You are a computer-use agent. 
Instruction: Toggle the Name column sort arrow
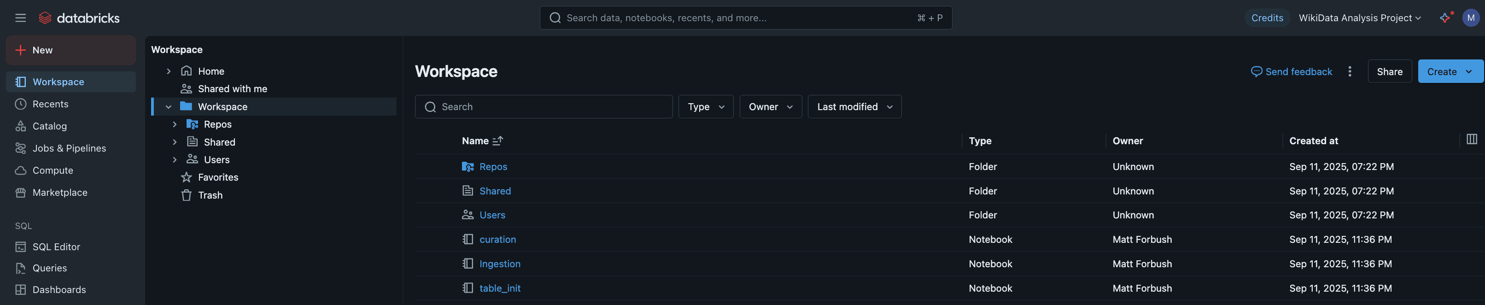497,140
